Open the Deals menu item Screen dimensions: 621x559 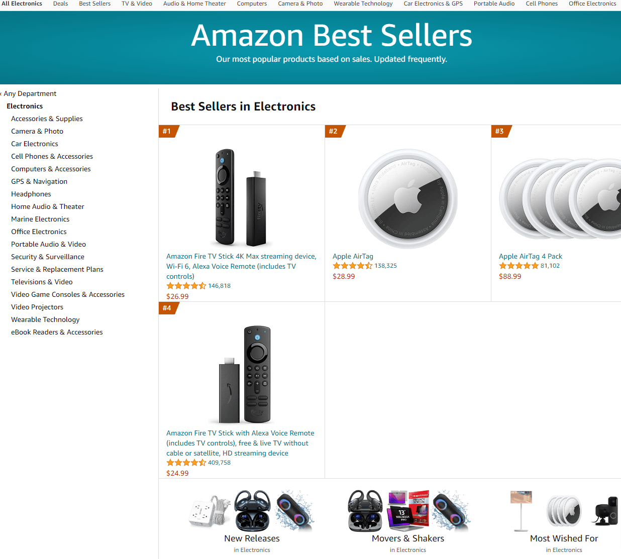coord(60,4)
